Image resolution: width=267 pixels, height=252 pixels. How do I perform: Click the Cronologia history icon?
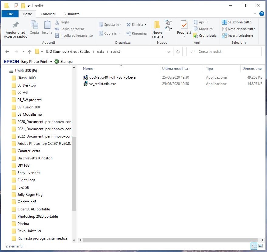pyautogui.click(x=196, y=36)
